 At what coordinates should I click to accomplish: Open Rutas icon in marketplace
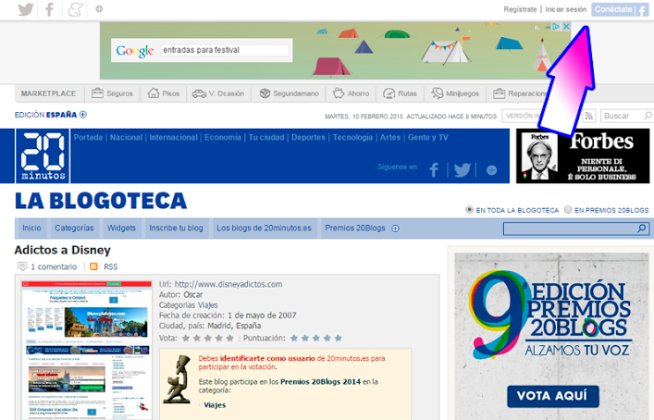[389, 93]
